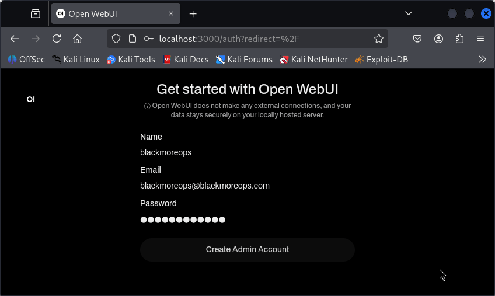Expand the list all tabs chevron
Image resolution: width=495 pixels, height=296 pixels.
pyautogui.click(x=409, y=13)
